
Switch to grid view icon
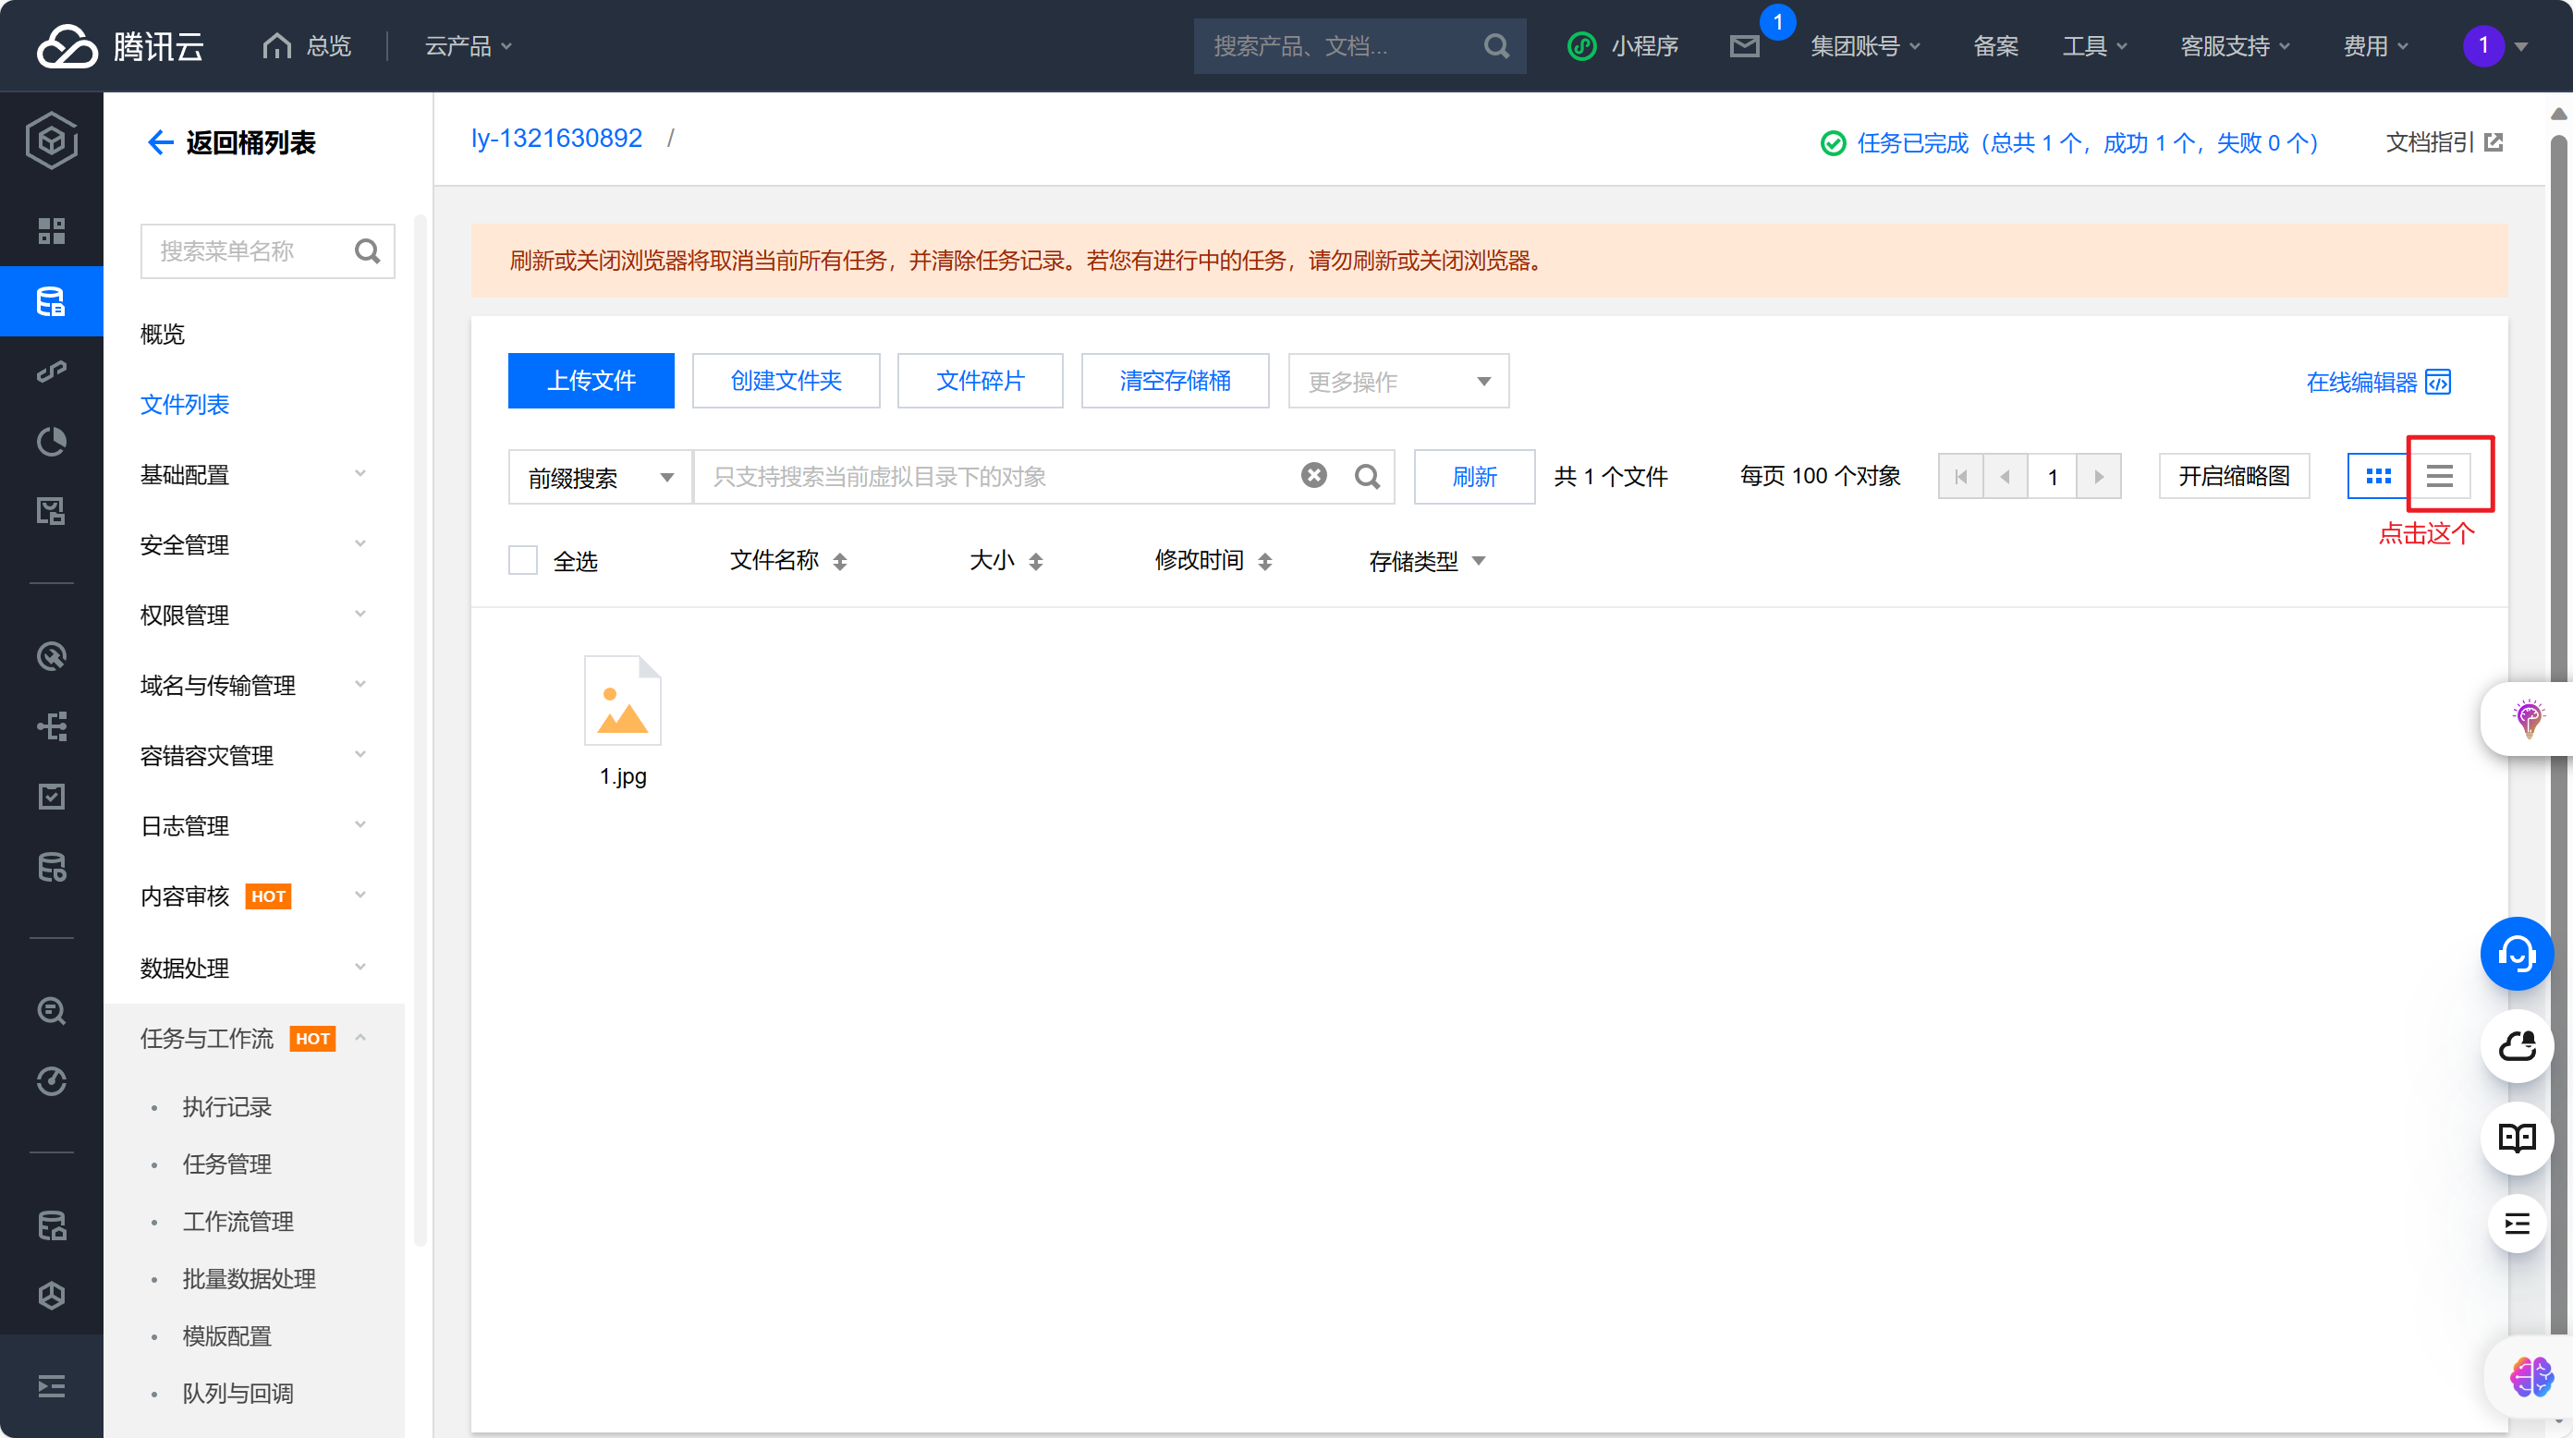[x=2378, y=476]
